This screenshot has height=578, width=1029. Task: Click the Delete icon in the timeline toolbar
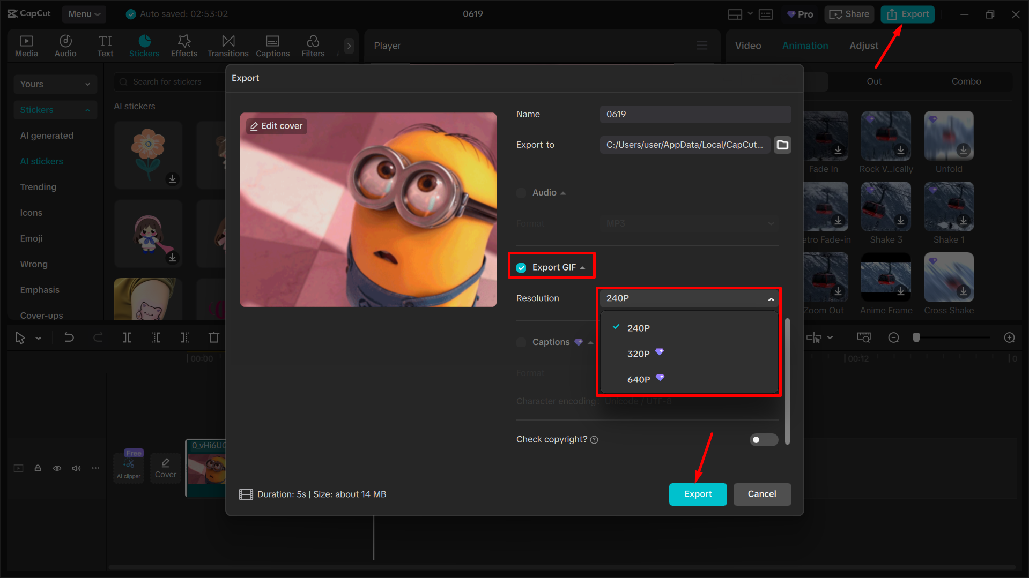point(213,337)
